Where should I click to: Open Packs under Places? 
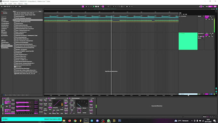click(x=4, y=41)
